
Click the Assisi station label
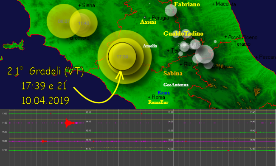pos(148,22)
